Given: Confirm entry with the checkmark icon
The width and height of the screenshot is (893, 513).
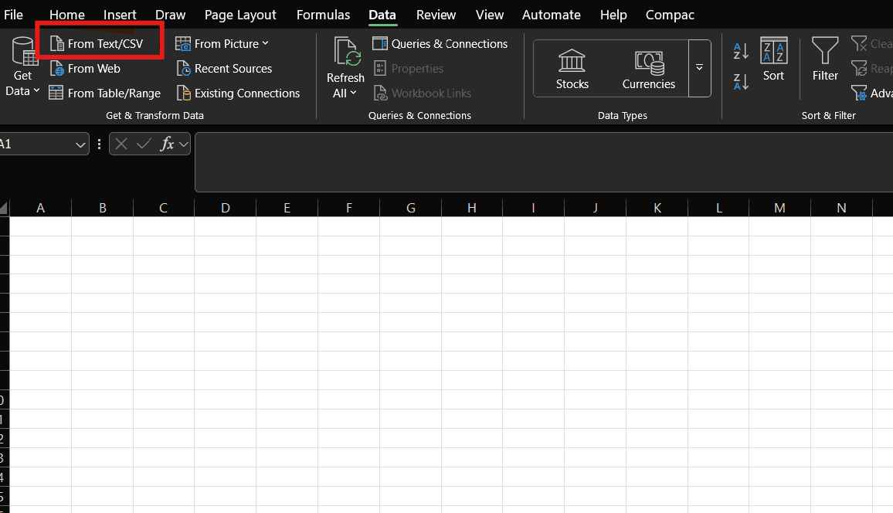Looking at the screenshot, I should click(144, 144).
